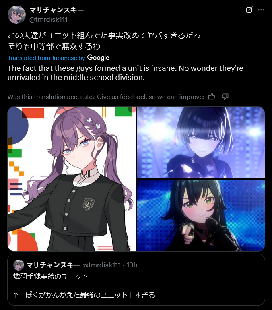Click the quoted tweet's small avatar
272x310 pixels.
[x=19, y=265]
